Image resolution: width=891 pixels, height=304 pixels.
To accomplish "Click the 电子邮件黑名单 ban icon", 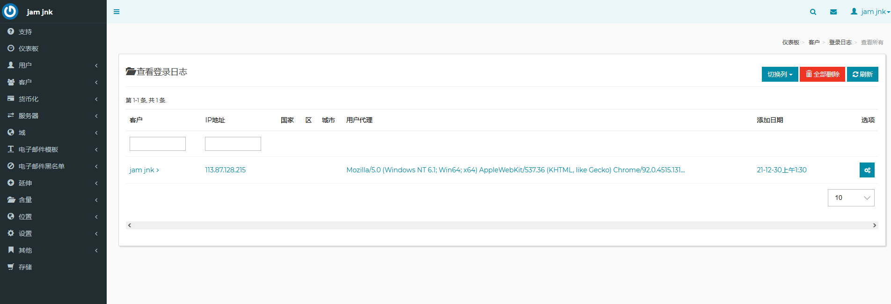I will pyautogui.click(x=11, y=166).
